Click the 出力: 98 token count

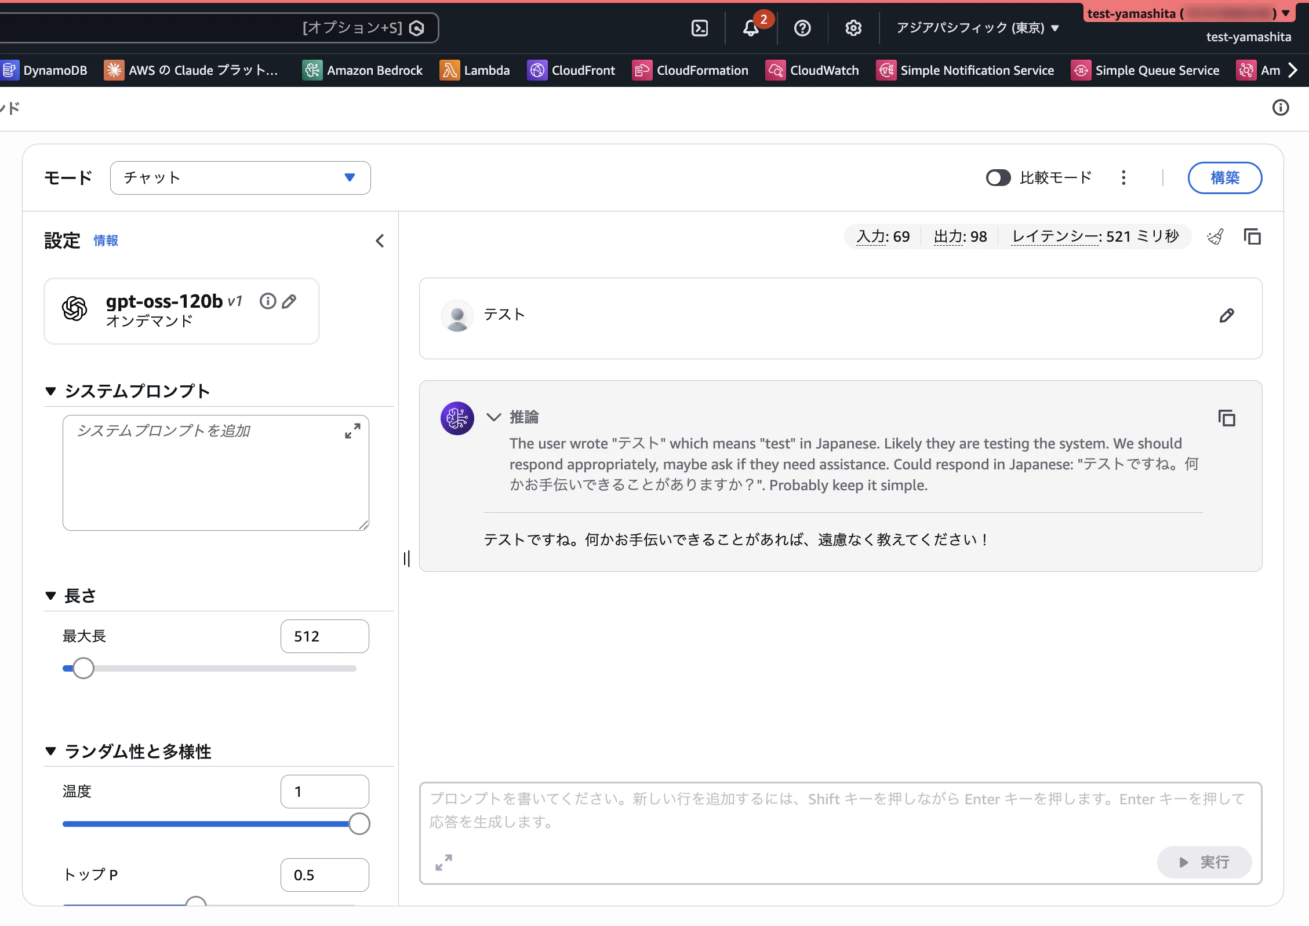point(960,236)
